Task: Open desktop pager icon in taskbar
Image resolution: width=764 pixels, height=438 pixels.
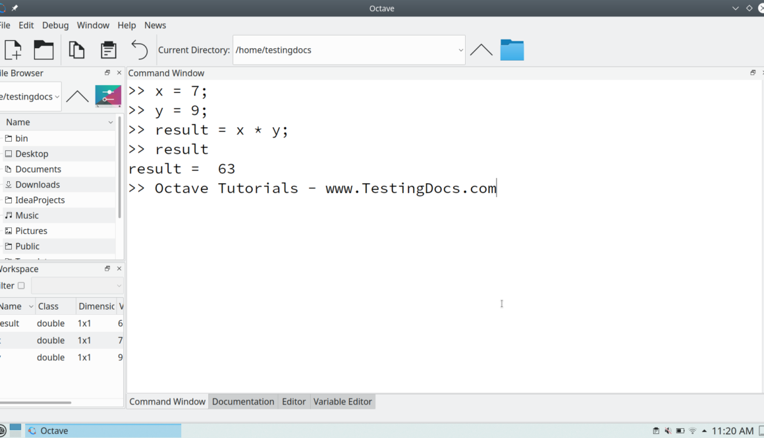Action: [x=16, y=430]
